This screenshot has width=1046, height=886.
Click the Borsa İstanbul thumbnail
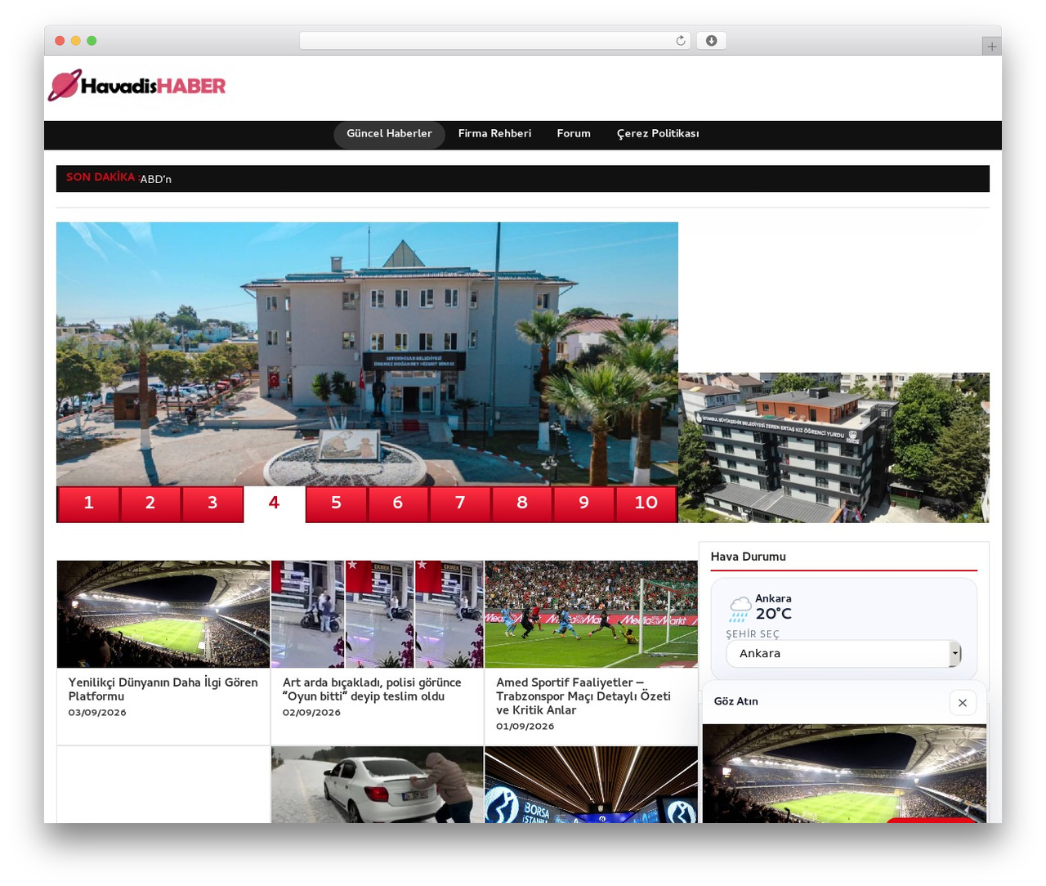[592, 785]
